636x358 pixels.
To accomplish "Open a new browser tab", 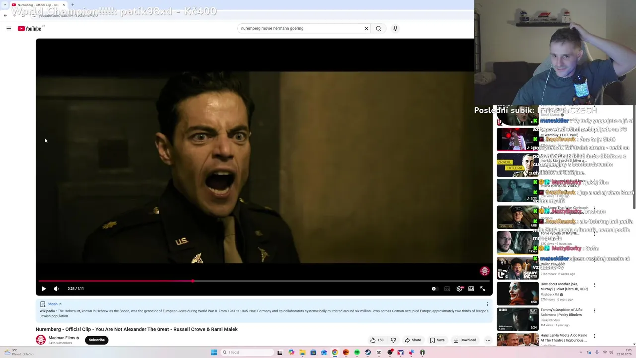I will pyautogui.click(x=73, y=5).
